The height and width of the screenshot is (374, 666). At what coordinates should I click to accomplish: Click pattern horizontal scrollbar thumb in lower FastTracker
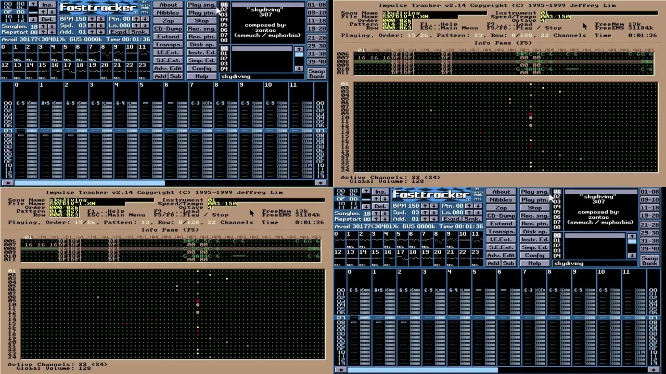click(x=422, y=370)
